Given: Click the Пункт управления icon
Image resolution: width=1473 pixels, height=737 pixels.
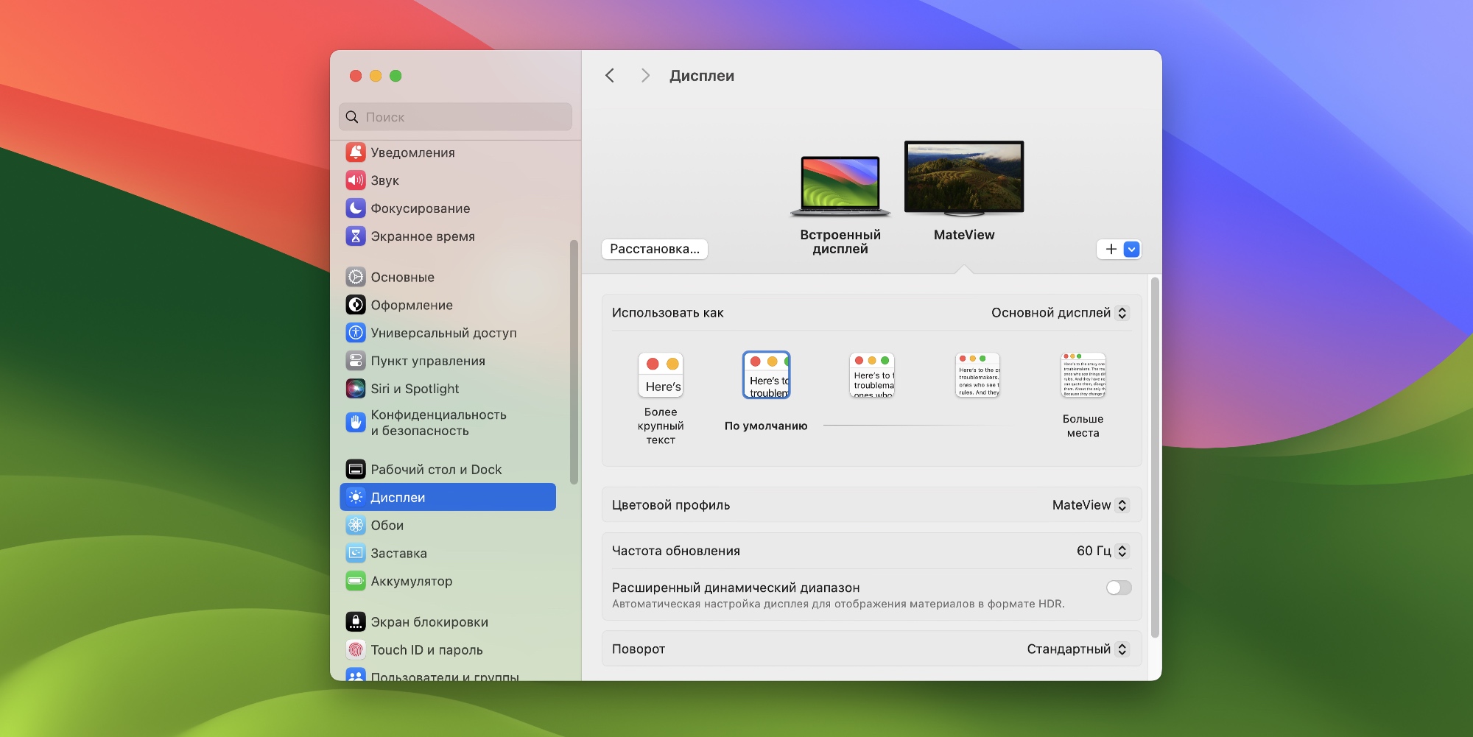Looking at the screenshot, I should click(356, 361).
